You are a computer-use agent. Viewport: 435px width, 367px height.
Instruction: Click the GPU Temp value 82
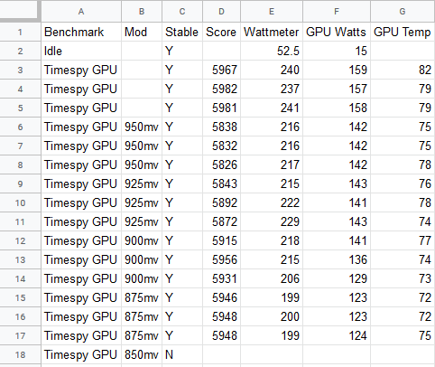403,70
